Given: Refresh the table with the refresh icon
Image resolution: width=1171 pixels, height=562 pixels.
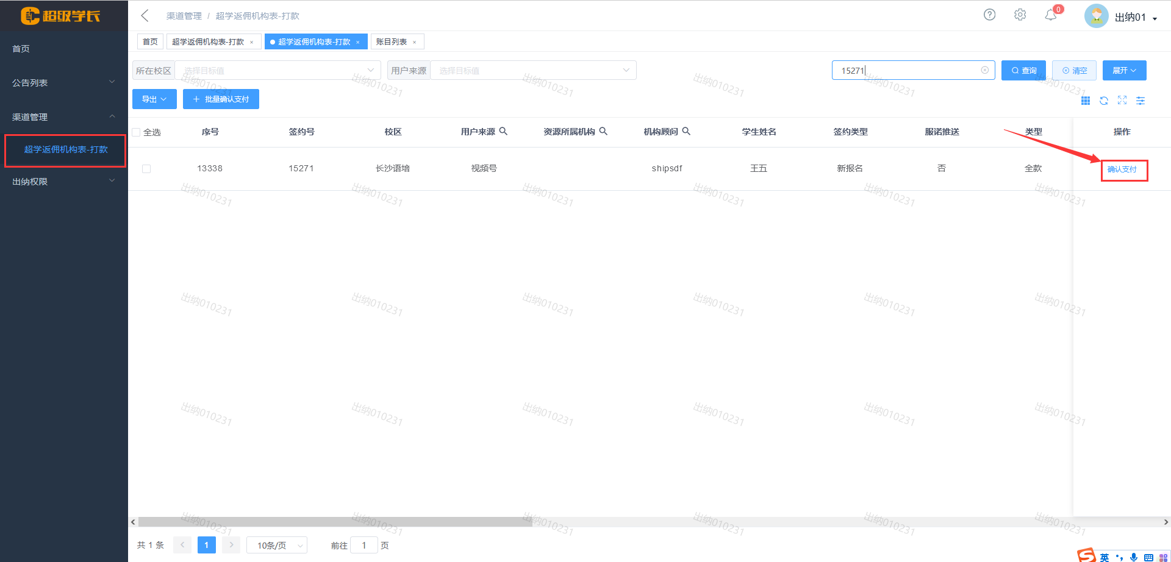Looking at the screenshot, I should (x=1104, y=101).
